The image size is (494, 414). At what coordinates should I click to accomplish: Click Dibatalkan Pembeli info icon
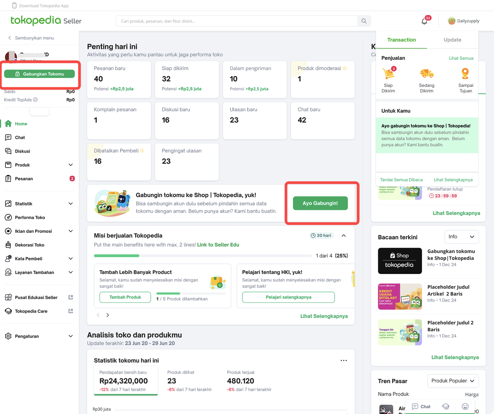click(x=142, y=151)
